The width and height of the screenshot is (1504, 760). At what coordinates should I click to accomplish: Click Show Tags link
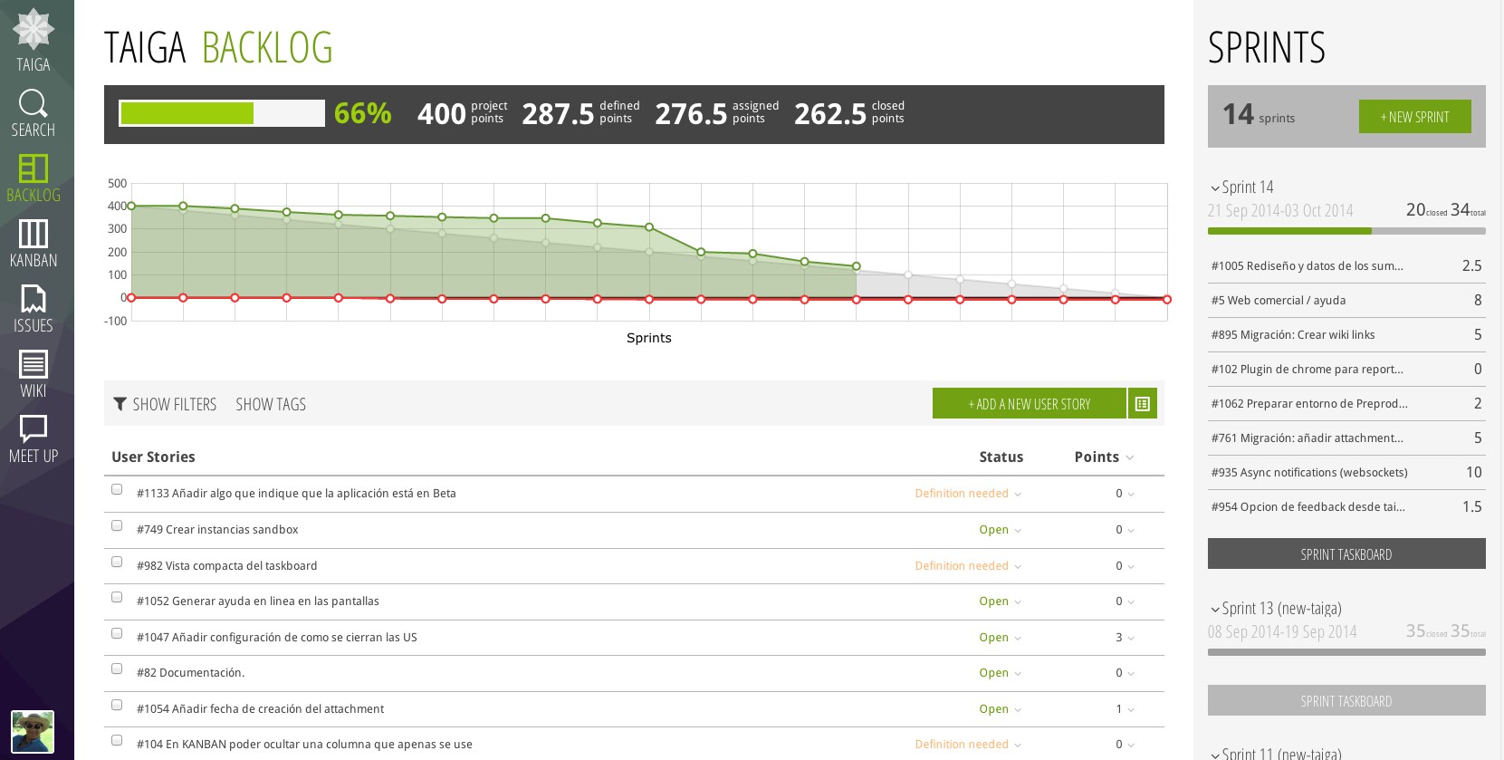click(271, 404)
